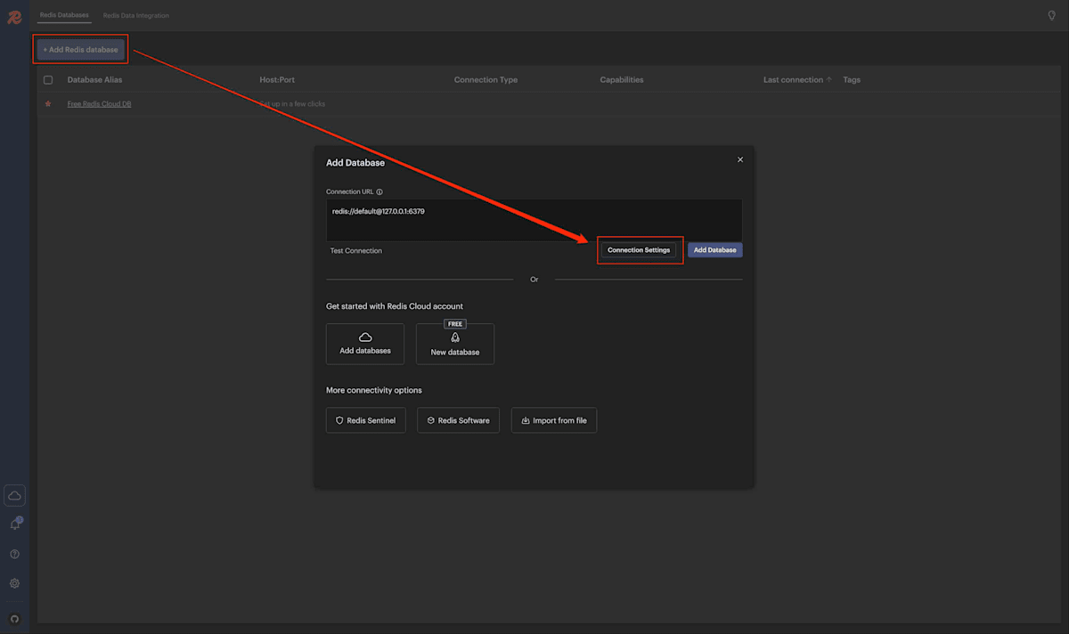Choose the Redis Sentinel option

coord(366,420)
